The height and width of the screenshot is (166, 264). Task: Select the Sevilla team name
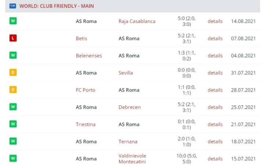[x=125, y=73]
